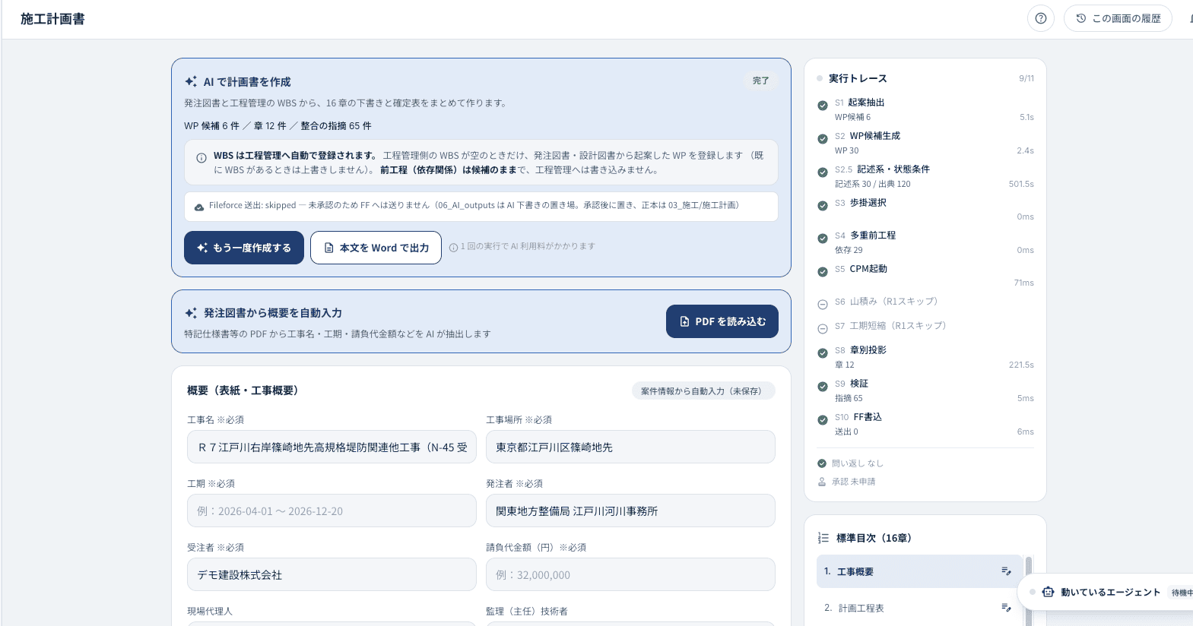Click info icon in WBS notice box

[x=201, y=158]
